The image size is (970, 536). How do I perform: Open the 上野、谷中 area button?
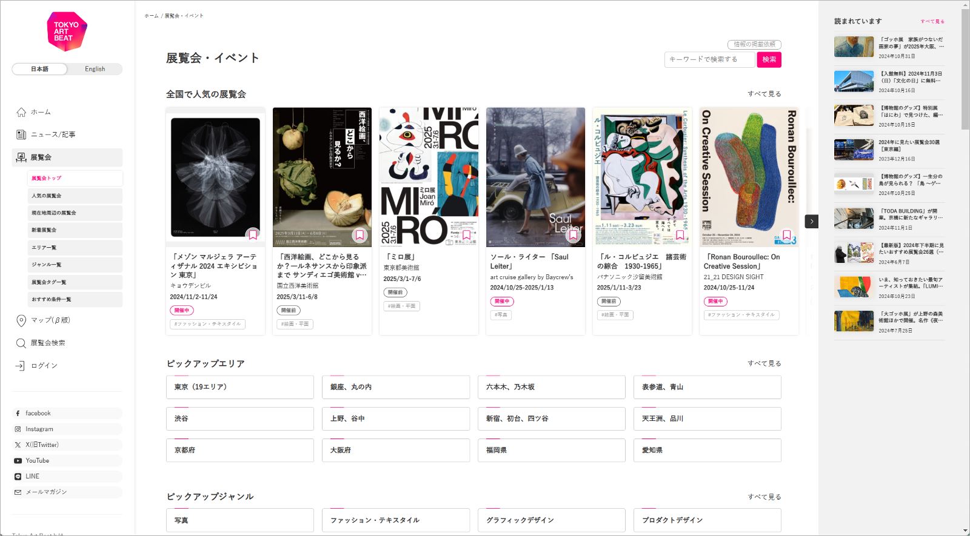(396, 419)
